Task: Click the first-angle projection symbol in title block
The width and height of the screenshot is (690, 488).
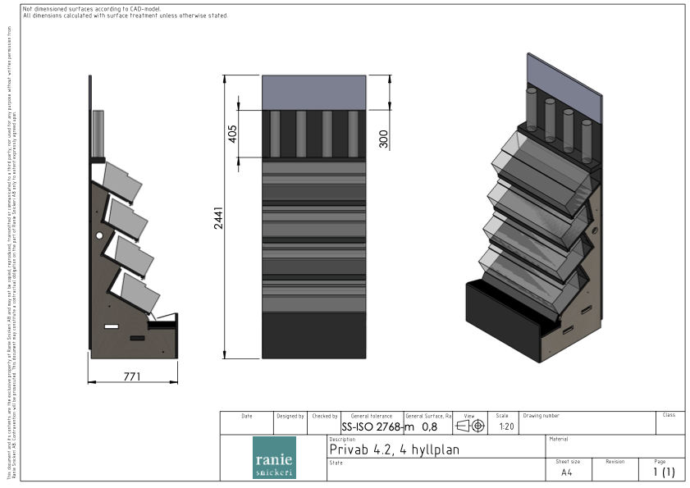Action: click(x=470, y=426)
